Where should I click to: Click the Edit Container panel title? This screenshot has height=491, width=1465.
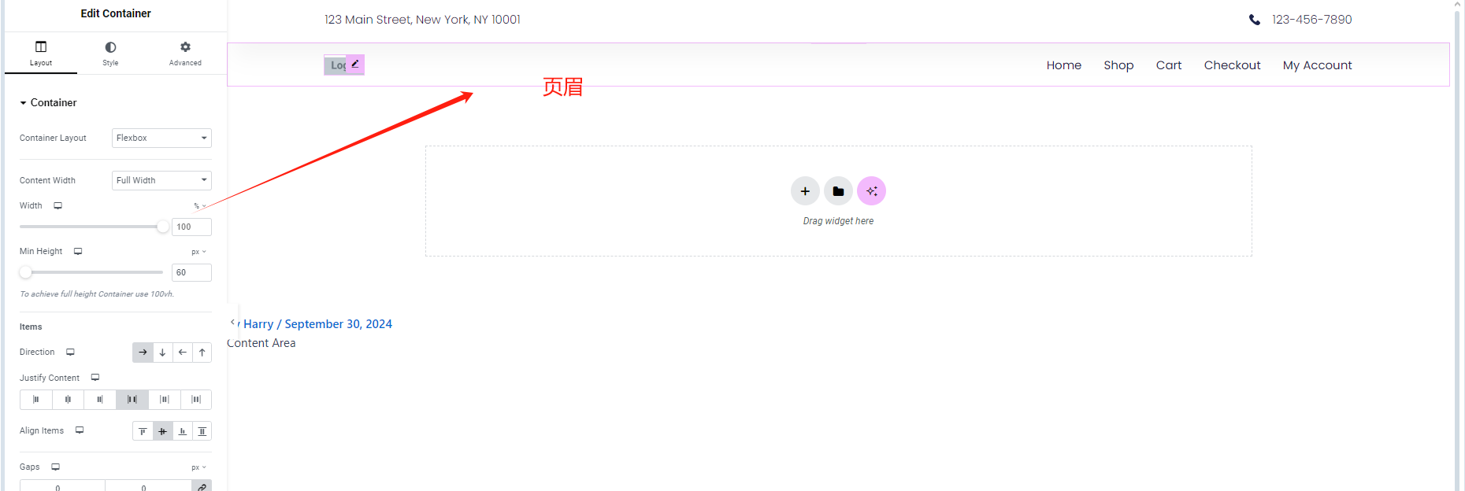(x=116, y=13)
